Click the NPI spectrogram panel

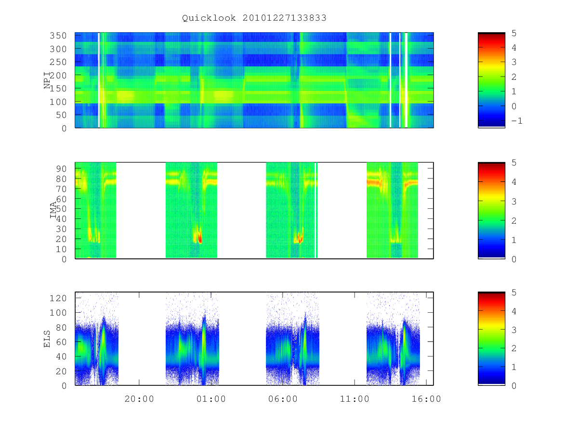[254, 80]
